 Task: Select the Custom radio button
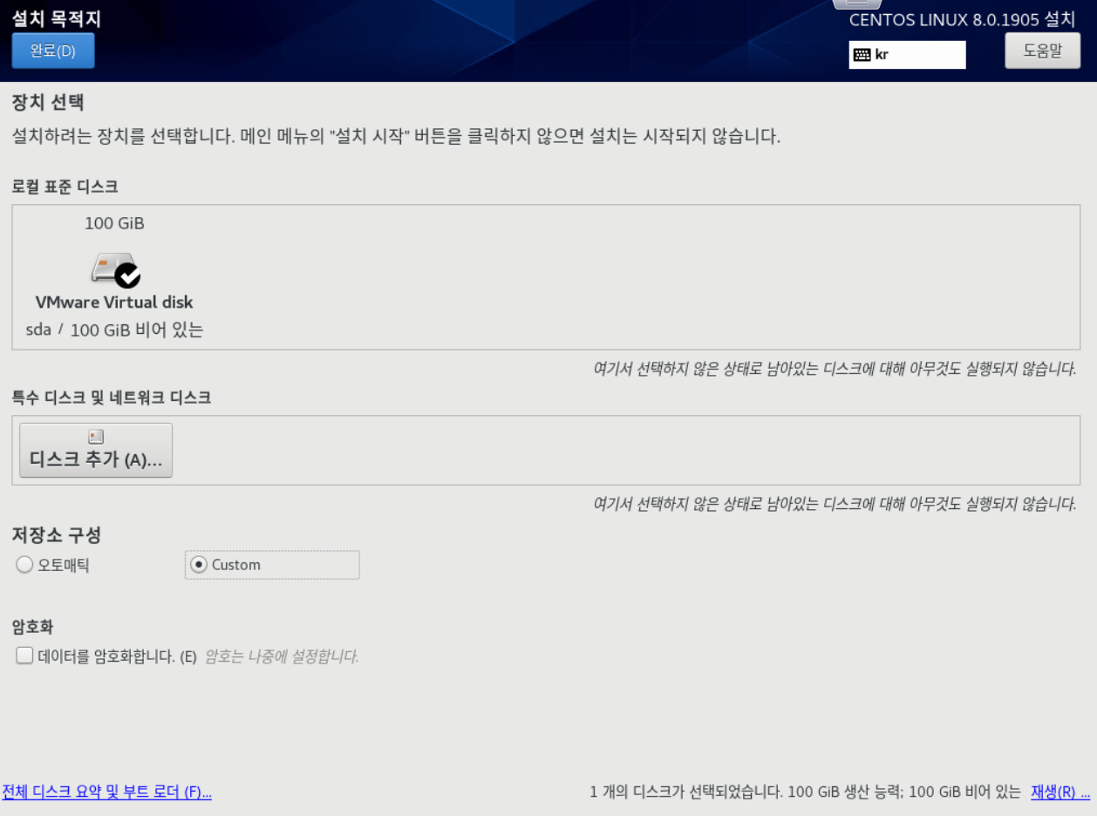199,565
